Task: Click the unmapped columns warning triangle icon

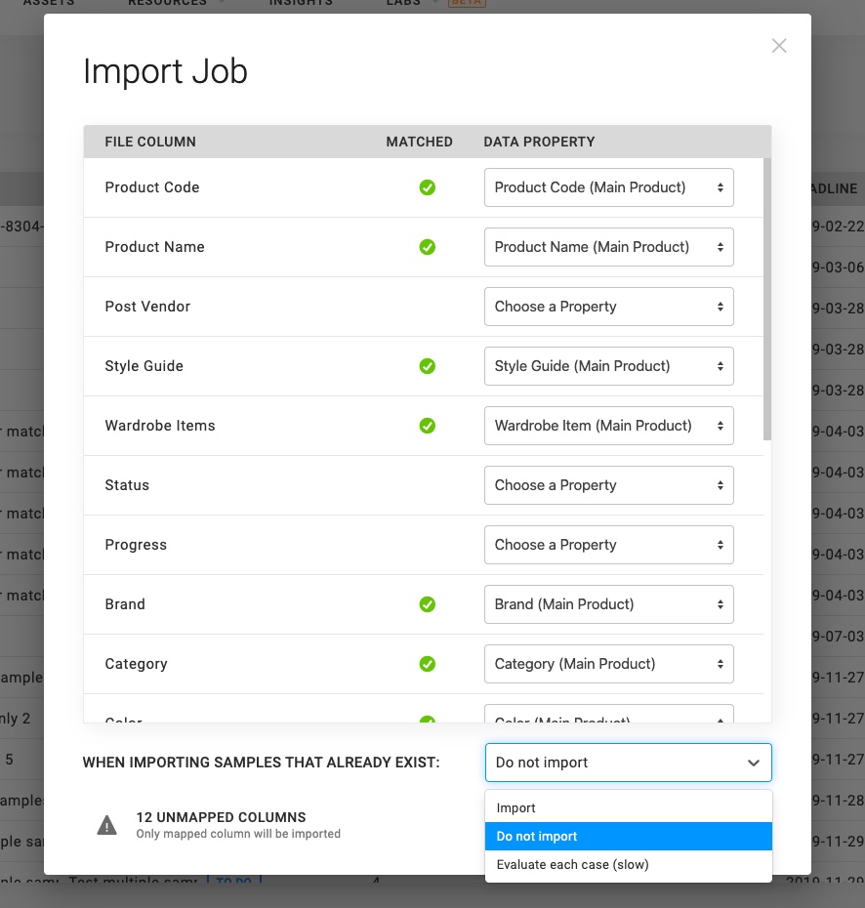Action: coord(106,825)
